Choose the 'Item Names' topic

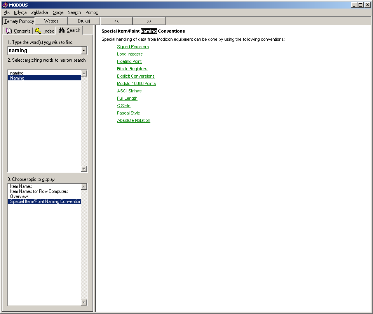44,186
